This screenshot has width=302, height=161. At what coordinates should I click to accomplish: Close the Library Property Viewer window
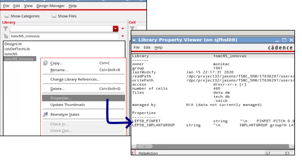[x=291, y=40]
